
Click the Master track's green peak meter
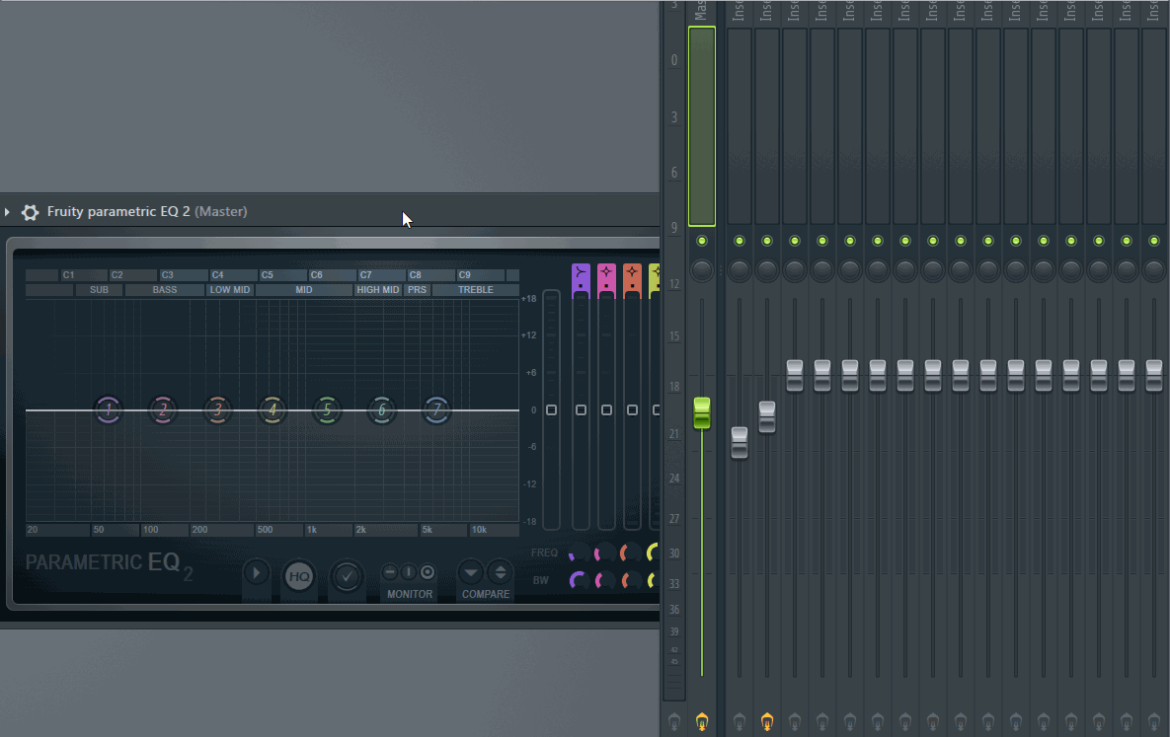701,126
